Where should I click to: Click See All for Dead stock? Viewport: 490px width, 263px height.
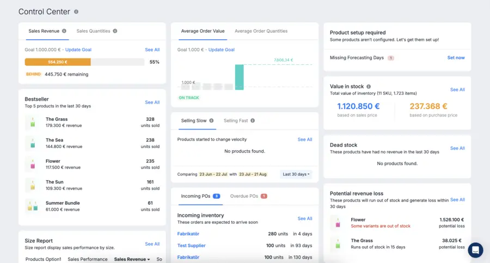[457, 148]
